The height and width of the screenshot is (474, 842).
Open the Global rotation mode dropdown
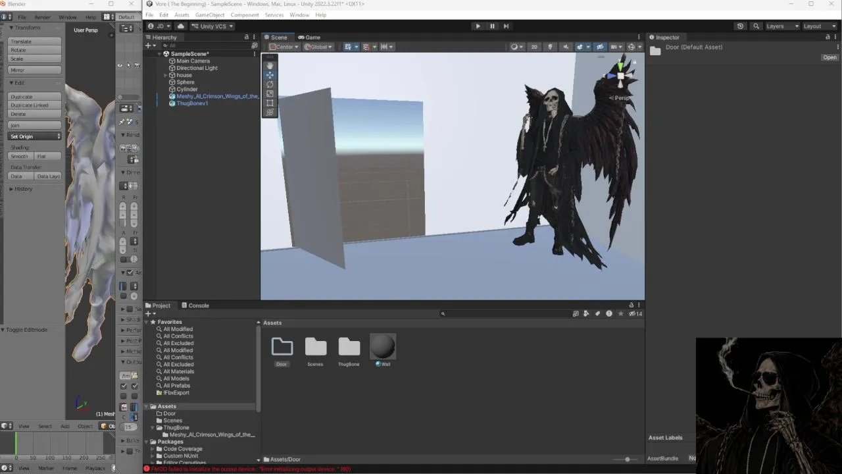coord(318,47)
